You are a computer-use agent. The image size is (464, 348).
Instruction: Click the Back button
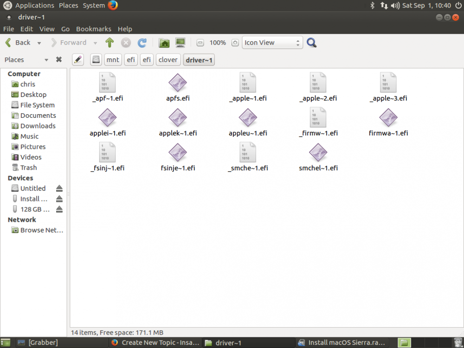click(18, 43)
